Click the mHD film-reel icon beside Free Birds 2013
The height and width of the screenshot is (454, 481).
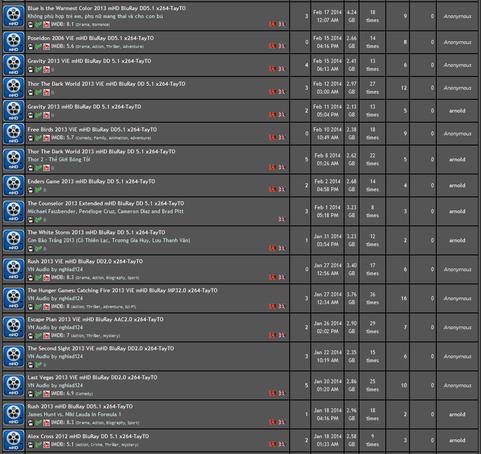point(14,134)
